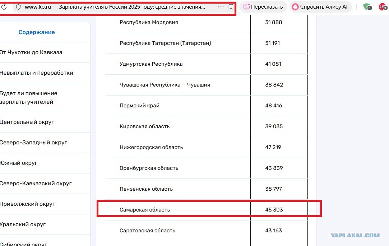The image size is (389, 246).
Task: Open the red adblock extension icon
Action: point(383,7)
